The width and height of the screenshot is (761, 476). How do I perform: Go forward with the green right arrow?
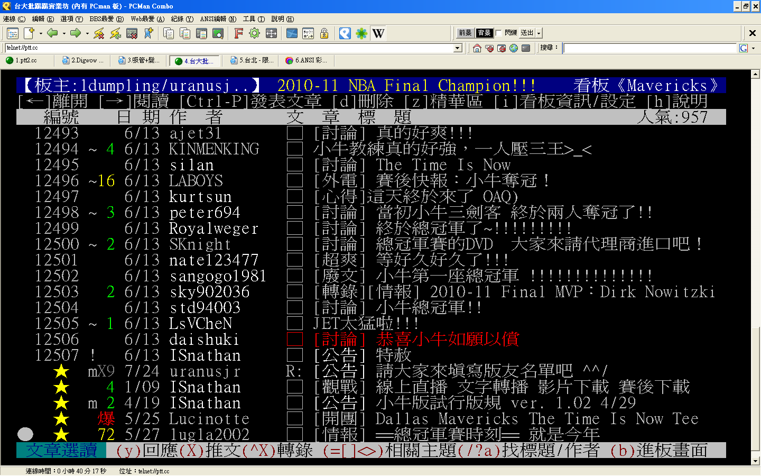[x=76, y=33]
